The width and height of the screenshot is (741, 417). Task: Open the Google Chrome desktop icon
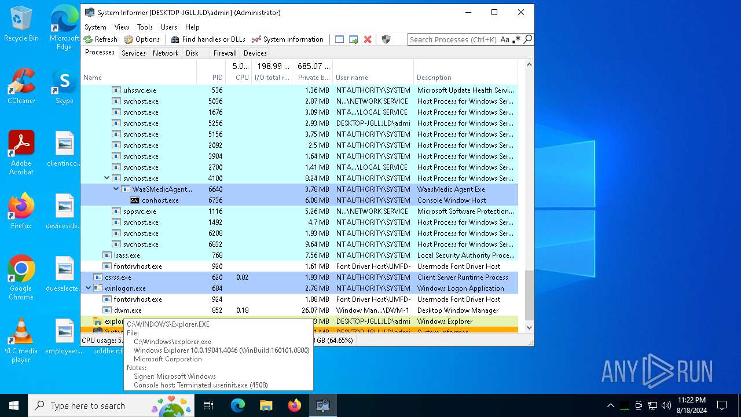(x=21, y=277)
